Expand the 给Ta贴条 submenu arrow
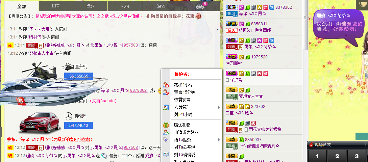Screen dimensions: 368x162 point(219,140)
